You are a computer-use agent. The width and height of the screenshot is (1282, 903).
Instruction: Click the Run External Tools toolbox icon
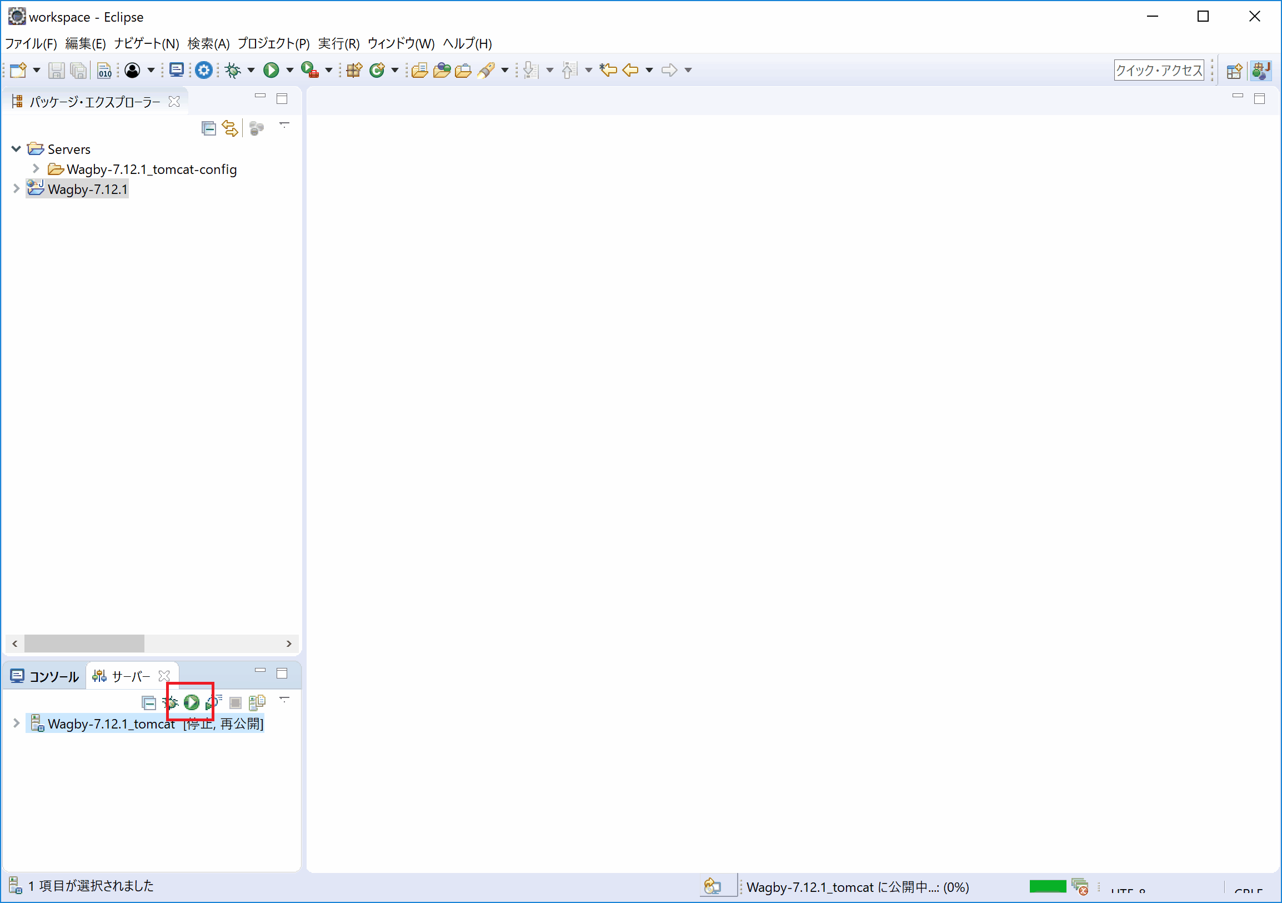click(310, 70)
